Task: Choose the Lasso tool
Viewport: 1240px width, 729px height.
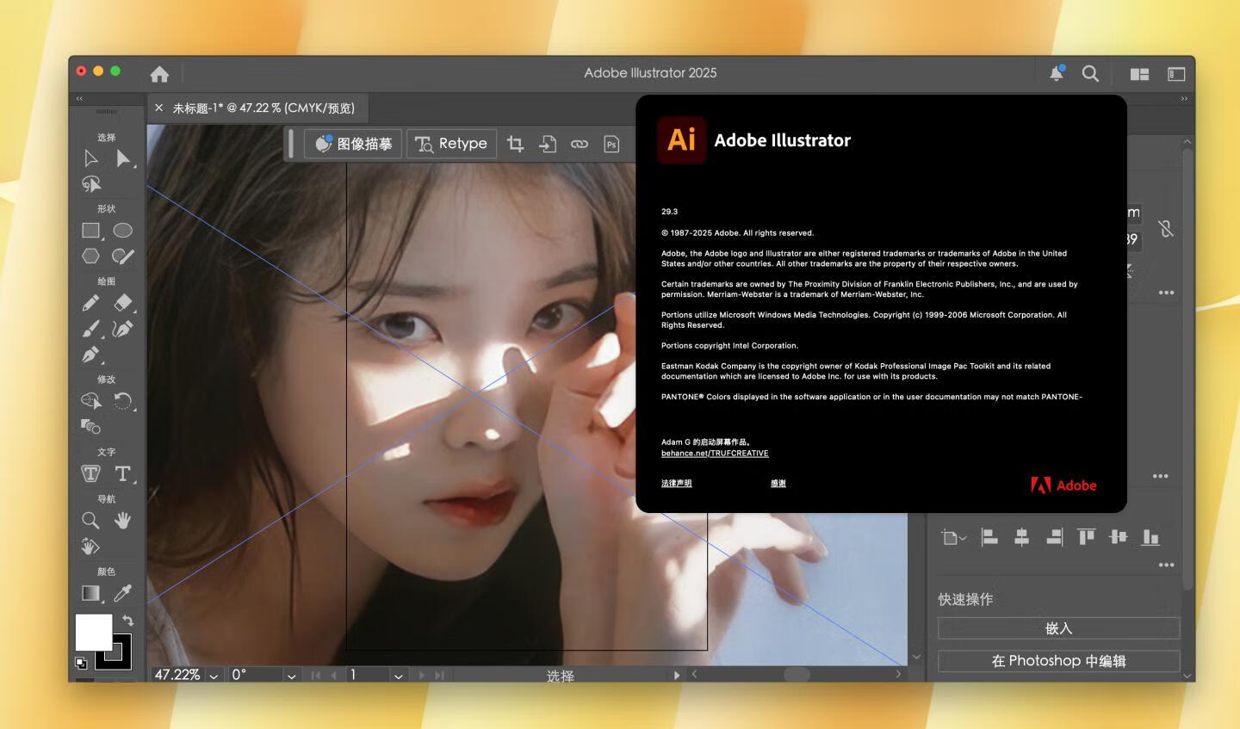Action: [x=91, y=184]
